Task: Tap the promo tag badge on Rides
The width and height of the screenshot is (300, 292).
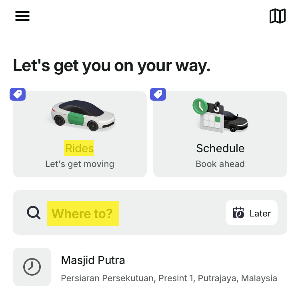Action: pyautogui.click(x=18, y=94)
